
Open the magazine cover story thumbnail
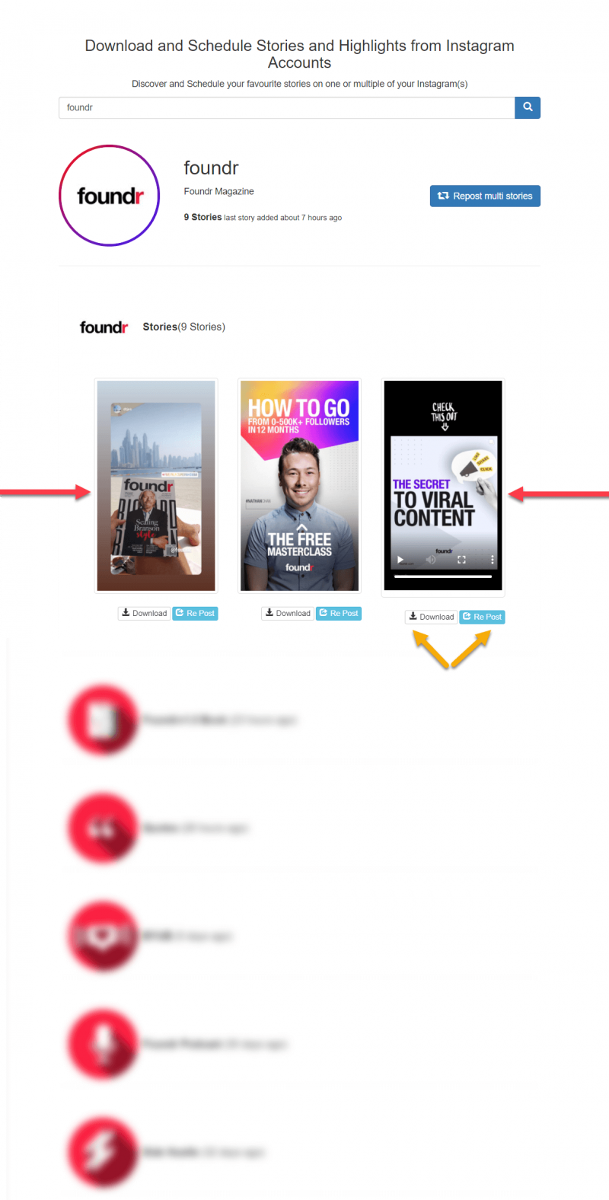(x=156, y=485)
